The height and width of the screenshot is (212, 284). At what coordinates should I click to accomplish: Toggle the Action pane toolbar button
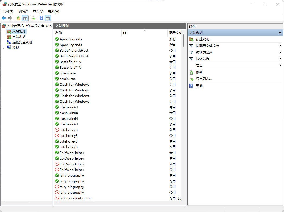point(48,18)
